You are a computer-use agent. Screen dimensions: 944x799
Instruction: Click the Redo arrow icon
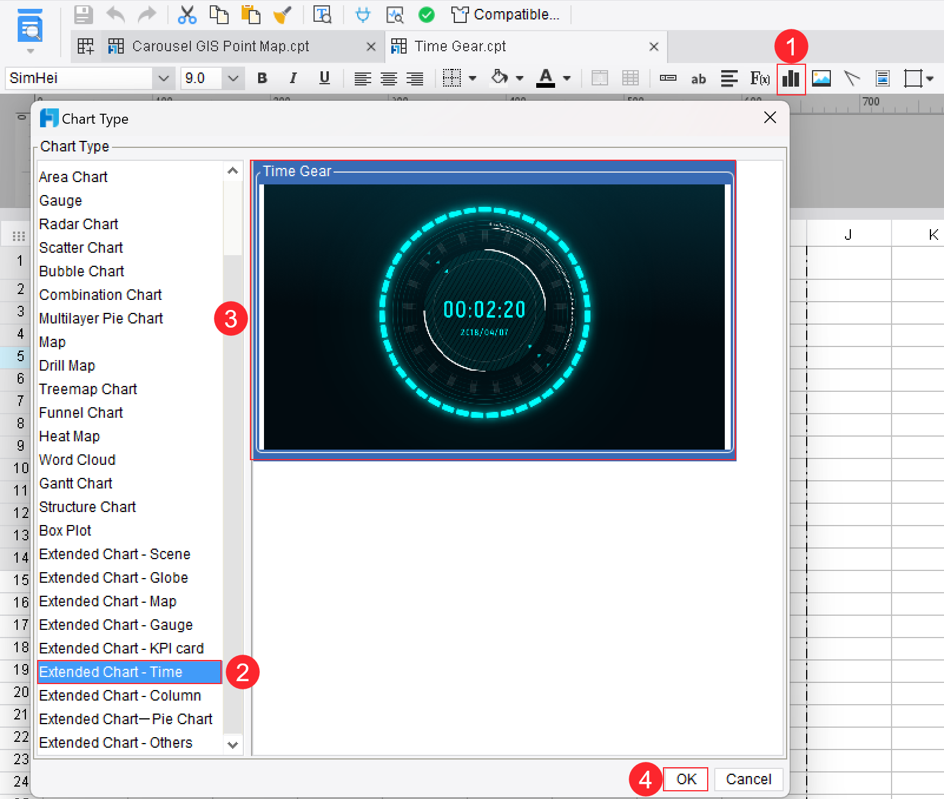(147, 15)
